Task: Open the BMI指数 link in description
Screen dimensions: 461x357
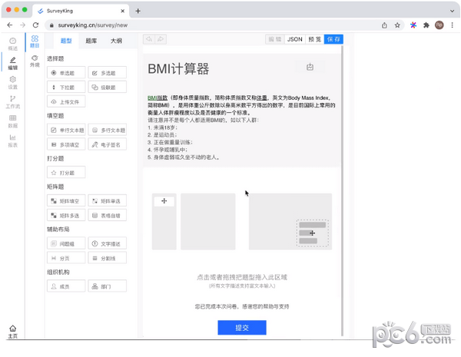Action: coord(158,98)
